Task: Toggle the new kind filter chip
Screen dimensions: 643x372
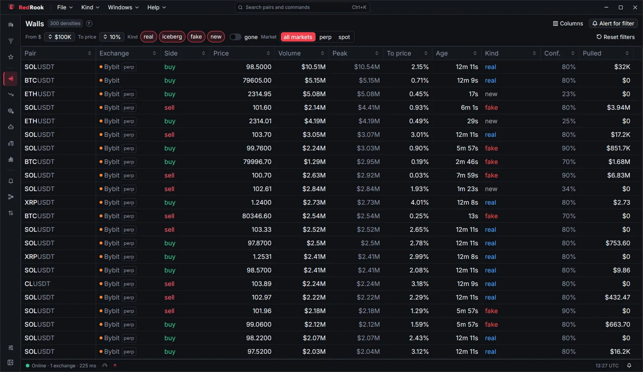Action: 216,37
